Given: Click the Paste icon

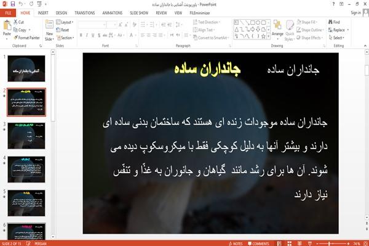Looking at the screenshot, I should click(7, 25).
